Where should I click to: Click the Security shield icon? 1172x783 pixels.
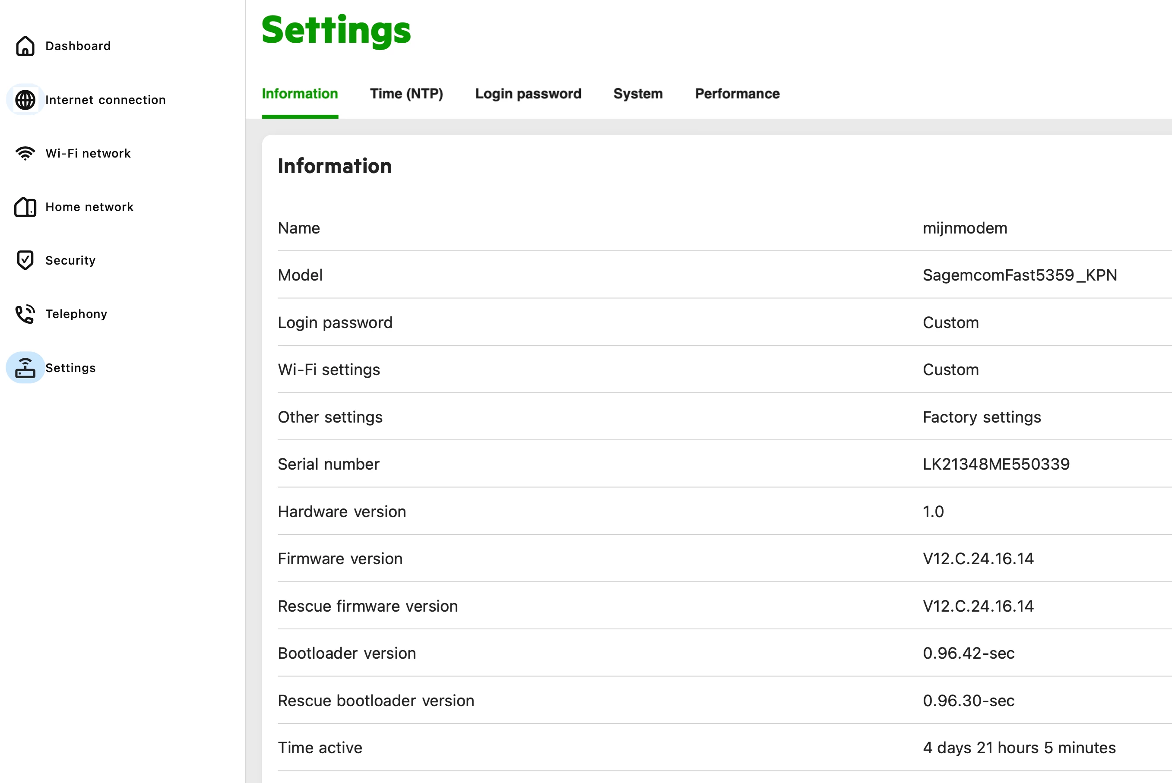[x=25, y=260]
